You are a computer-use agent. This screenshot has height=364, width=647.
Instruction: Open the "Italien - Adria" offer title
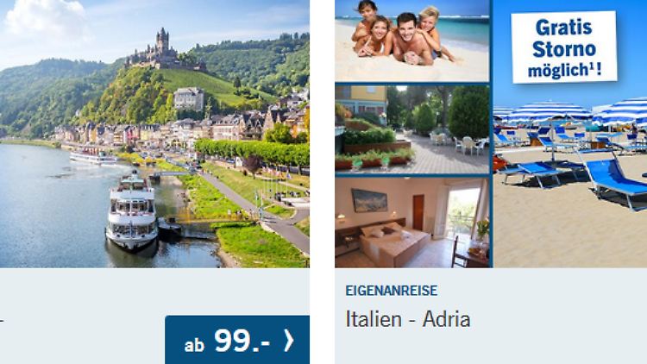[x=408, y=319]
